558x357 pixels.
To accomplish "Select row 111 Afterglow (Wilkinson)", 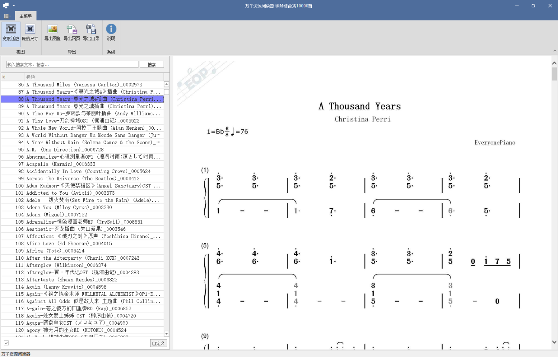I will 82,265.
